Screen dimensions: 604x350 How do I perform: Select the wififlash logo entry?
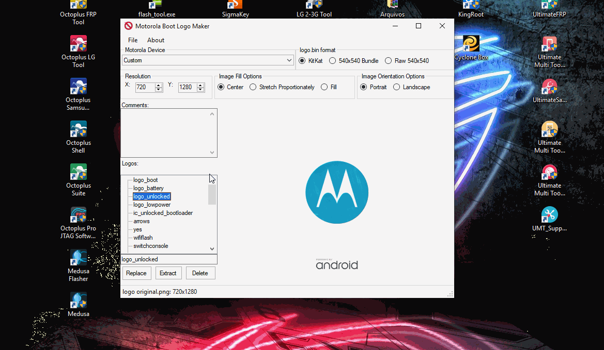[143, 238]
